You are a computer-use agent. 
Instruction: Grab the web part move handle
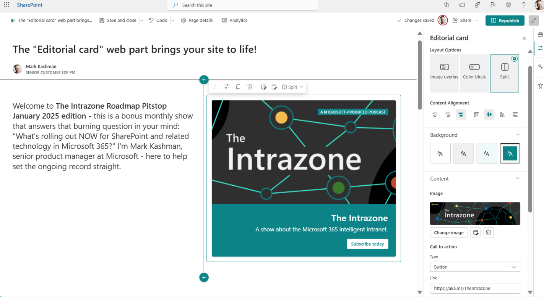[x=215, y=87]
